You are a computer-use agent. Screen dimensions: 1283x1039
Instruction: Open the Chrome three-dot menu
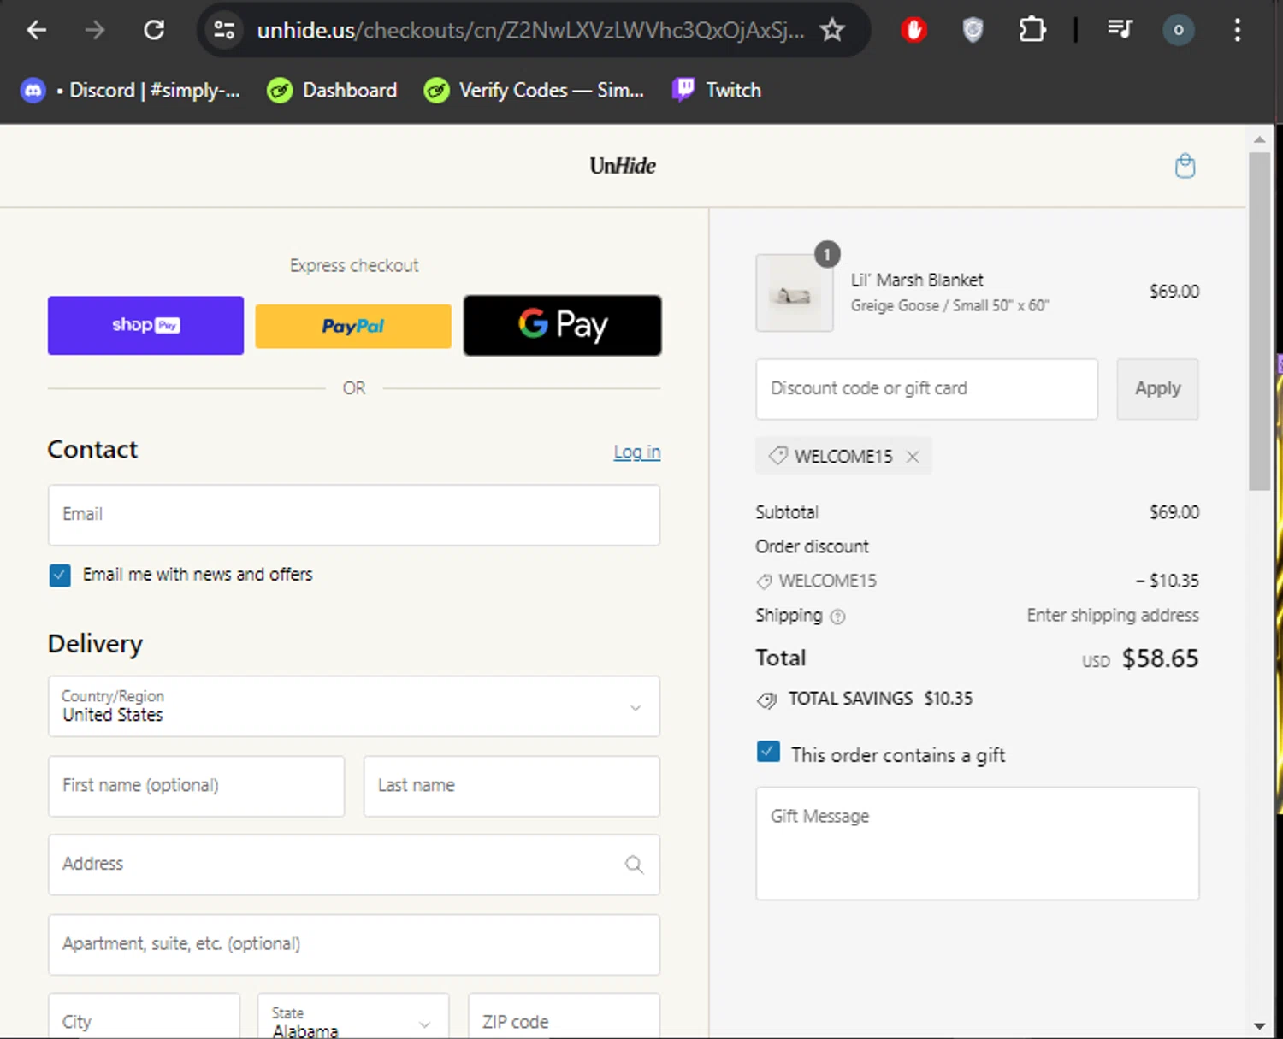click(x=1237, y=31)
